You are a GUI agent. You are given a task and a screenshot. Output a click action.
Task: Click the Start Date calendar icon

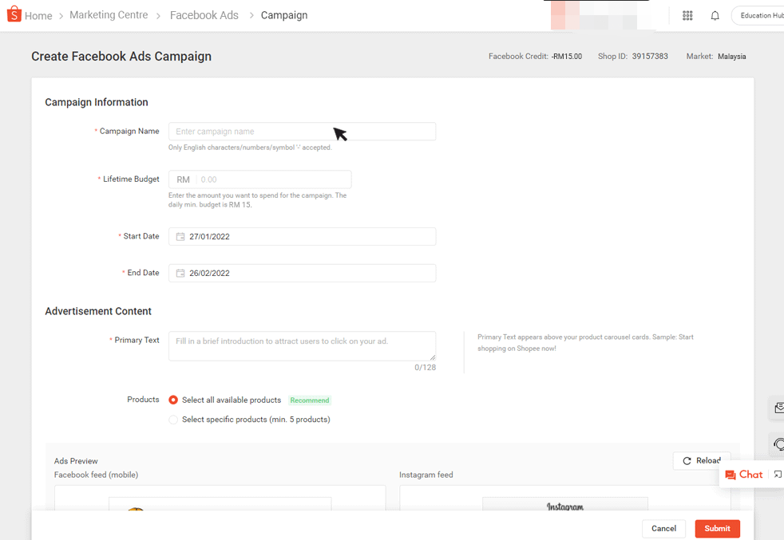(x=180, y=237)
